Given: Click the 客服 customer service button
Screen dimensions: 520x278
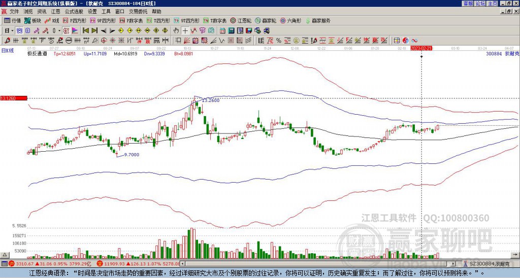Looking at the screenshot, I should click(468, 4).
